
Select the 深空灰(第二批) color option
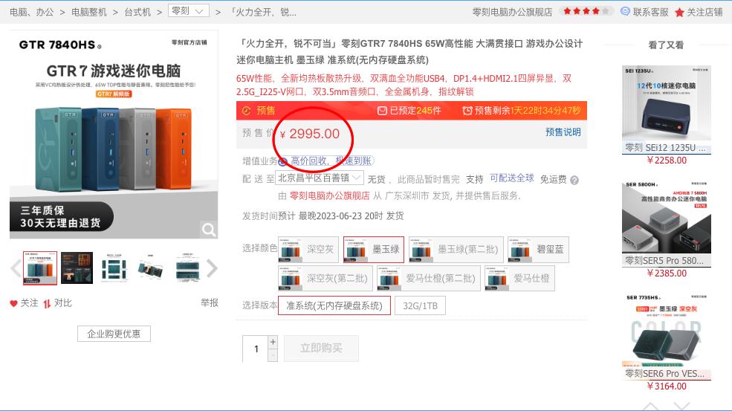coord(325,279)
